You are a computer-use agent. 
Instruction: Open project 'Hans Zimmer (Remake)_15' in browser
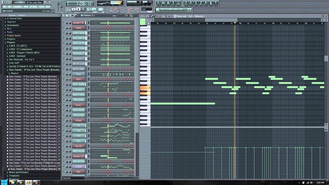coord(34,119)
